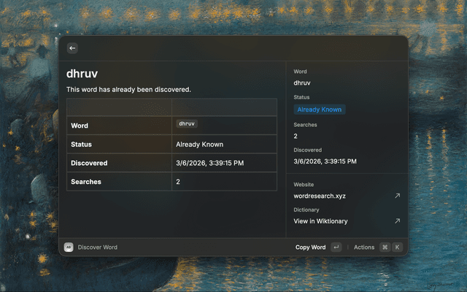Click the K key icon in the footer
Image resolution: width=467 pixels, height=292 pixels.
398,247
